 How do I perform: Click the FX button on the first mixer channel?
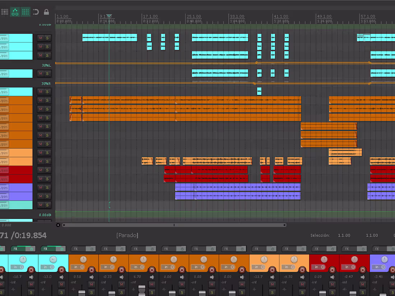pos(16,249)
